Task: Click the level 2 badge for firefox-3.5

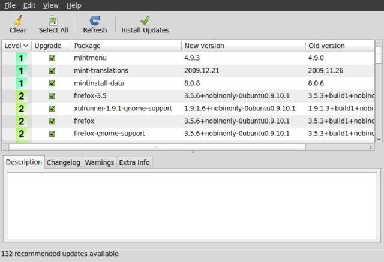Action: click(22, 96)
